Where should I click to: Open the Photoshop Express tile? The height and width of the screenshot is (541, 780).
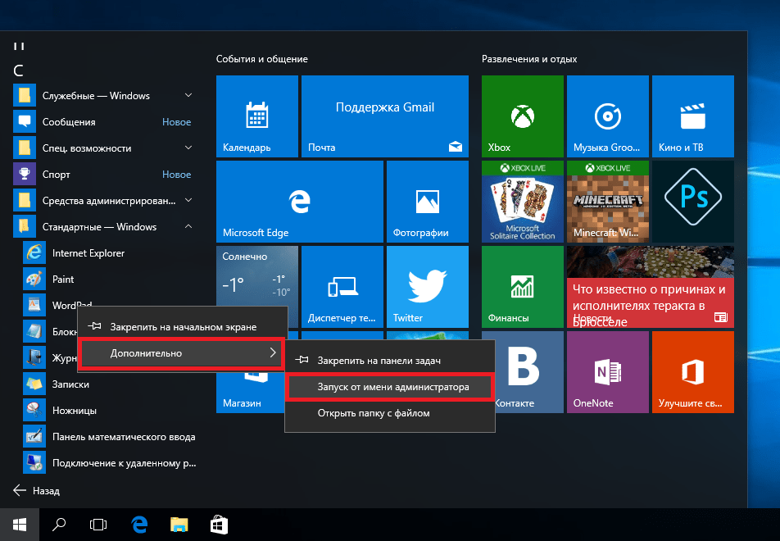[x=692, y=201]
